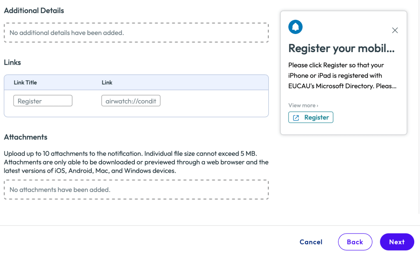Click the empty additional details box
This screenshot has width=420, height=254.
click(136, 33)
